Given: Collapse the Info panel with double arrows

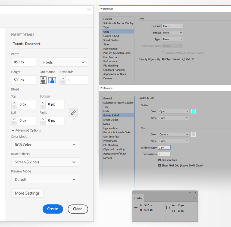Looking at the screenshot, I should [190, 193].
